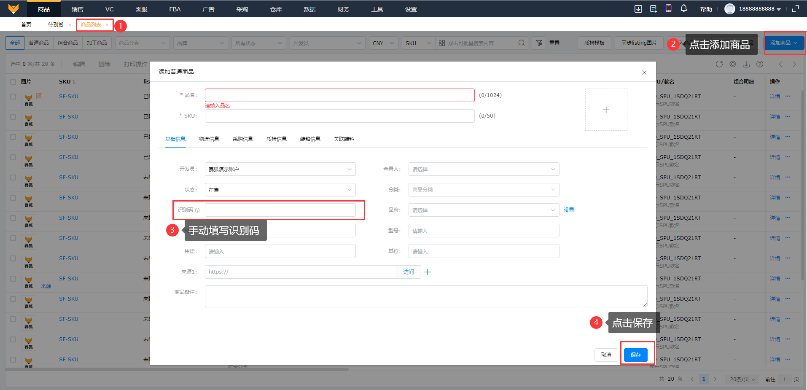
Task: Expand the CNY currency dropdown
Action: 383,43
